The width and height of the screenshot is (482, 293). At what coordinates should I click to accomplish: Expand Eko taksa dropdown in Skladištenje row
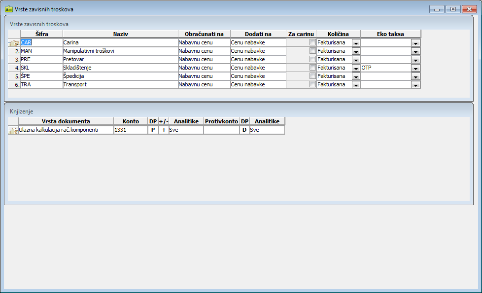(x=415, y=68)
